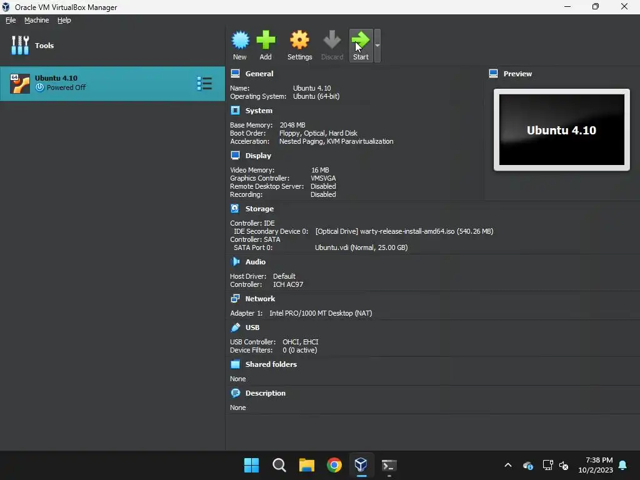
Task: Click the Audio speaker icon
Action: coord(235,261)
